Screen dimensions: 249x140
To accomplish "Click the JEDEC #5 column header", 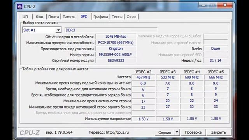I will [x=216, y=72].
